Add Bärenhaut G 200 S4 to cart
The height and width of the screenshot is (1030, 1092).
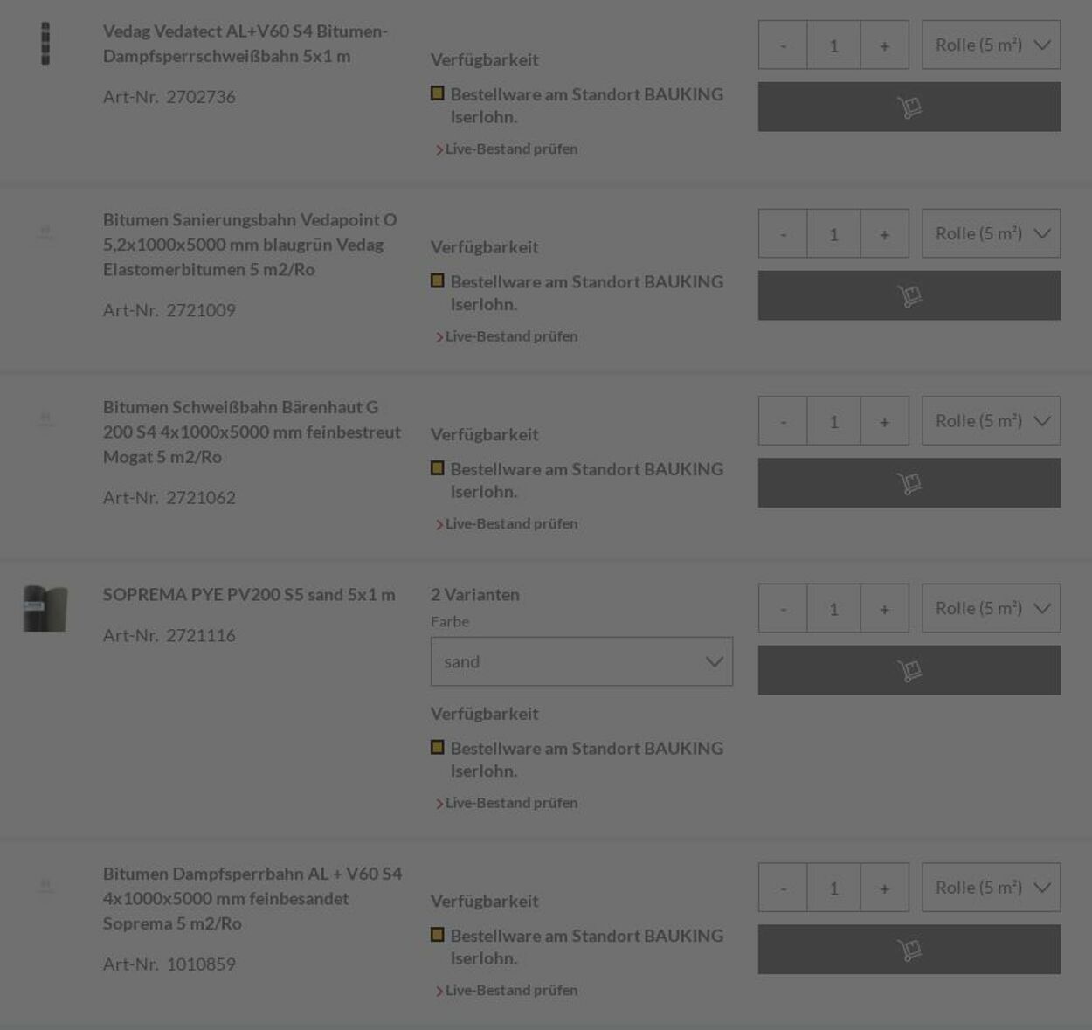pos(909,482)
